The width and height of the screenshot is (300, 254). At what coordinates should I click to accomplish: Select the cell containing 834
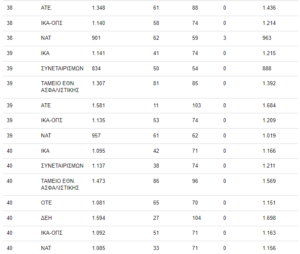(96, 68)
